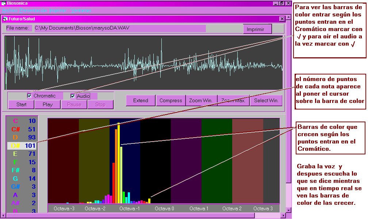Open the Presentación menu
Image resolution: width=368 pixels, height=219 pixels.
click(x=33, y=11)
